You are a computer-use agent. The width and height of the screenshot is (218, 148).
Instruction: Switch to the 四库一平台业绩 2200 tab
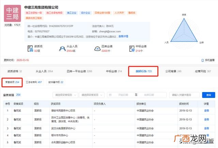coord(79,71)
